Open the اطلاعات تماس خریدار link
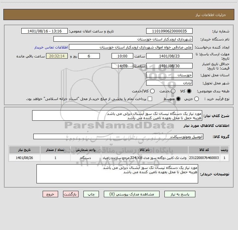238x230 pixels. point(51,47)
